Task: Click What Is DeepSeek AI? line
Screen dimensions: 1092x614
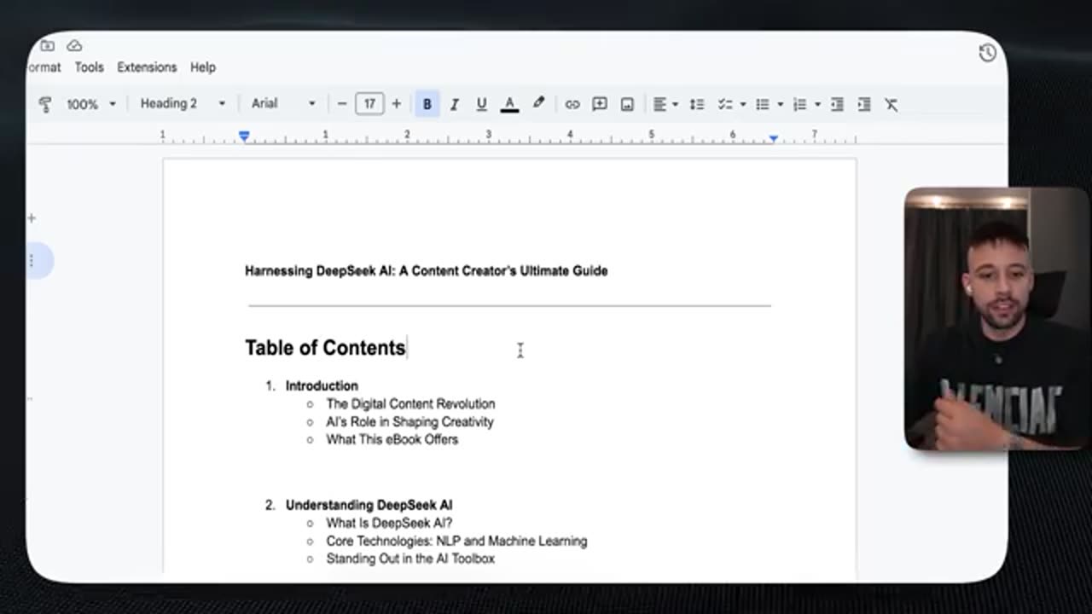Action: coord(389,523)
